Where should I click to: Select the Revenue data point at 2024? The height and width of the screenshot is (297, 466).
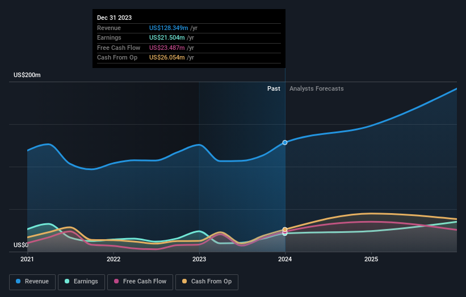[285, 142]
